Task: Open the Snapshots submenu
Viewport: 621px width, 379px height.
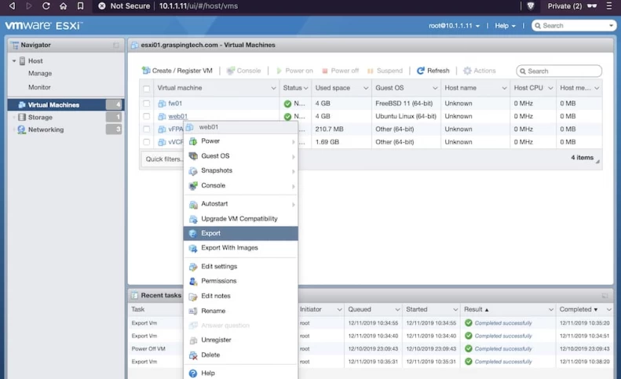Action: point(241,171)
